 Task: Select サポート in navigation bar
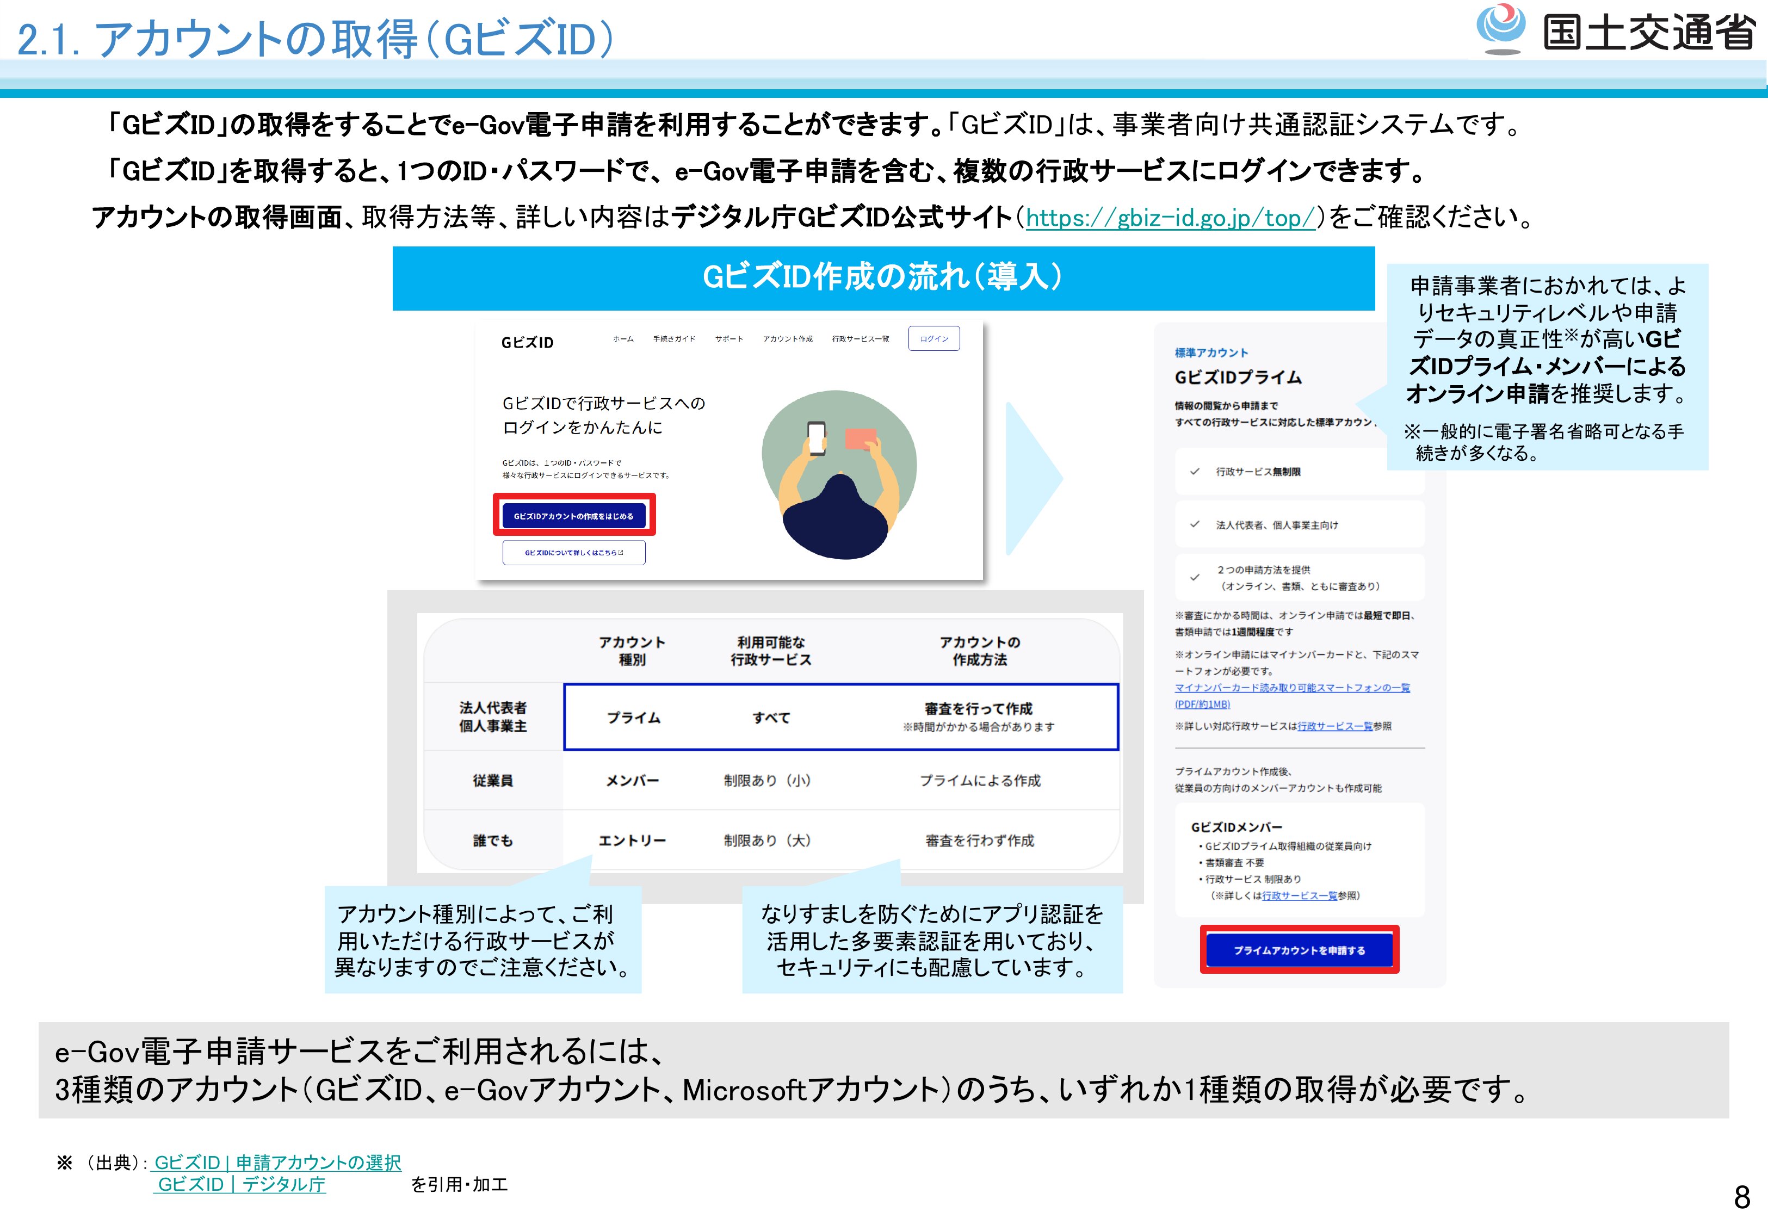728,339
